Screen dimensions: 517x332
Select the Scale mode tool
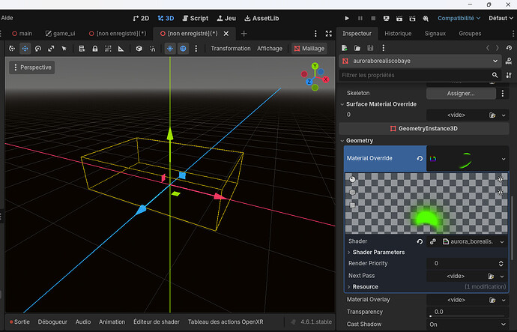click(x=50, y=48)
